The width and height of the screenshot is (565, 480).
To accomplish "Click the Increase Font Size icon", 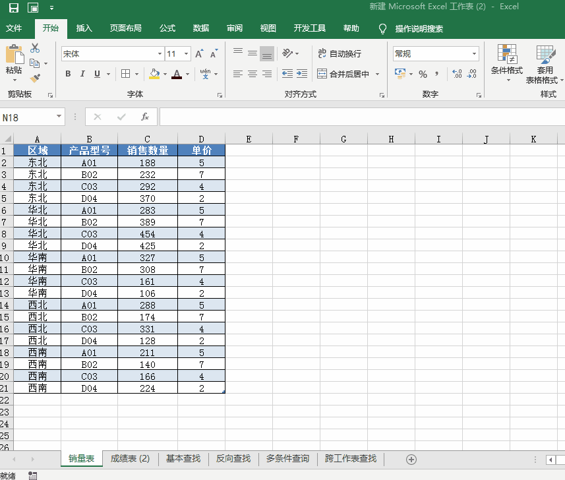I will click(x=199, y=54).
